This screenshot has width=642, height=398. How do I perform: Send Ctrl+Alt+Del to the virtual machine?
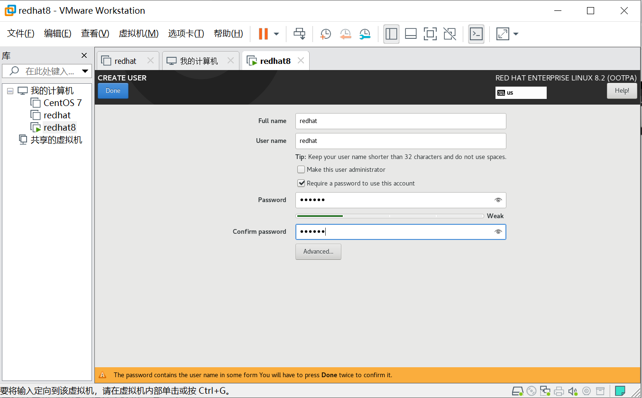coord(299,34)
